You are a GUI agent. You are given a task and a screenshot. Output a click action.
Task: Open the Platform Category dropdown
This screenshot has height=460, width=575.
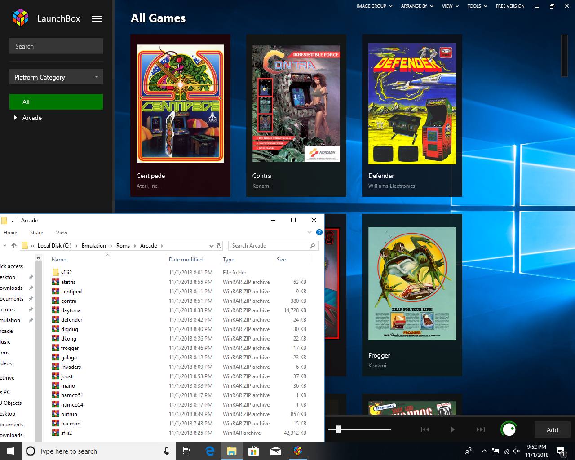(56, 77)
